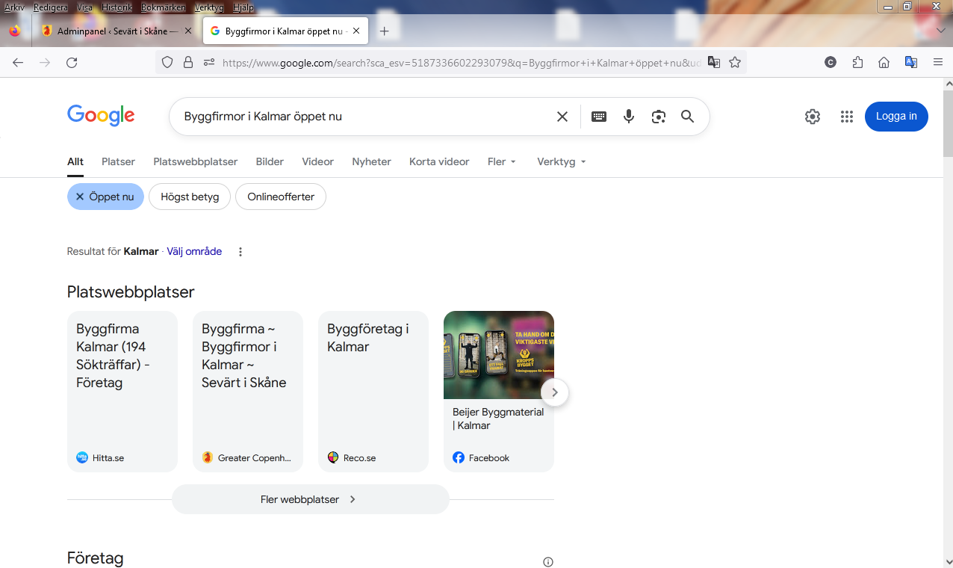Click the Logga in button
Viewport: 953px width, 568px height.
point(896,117)
